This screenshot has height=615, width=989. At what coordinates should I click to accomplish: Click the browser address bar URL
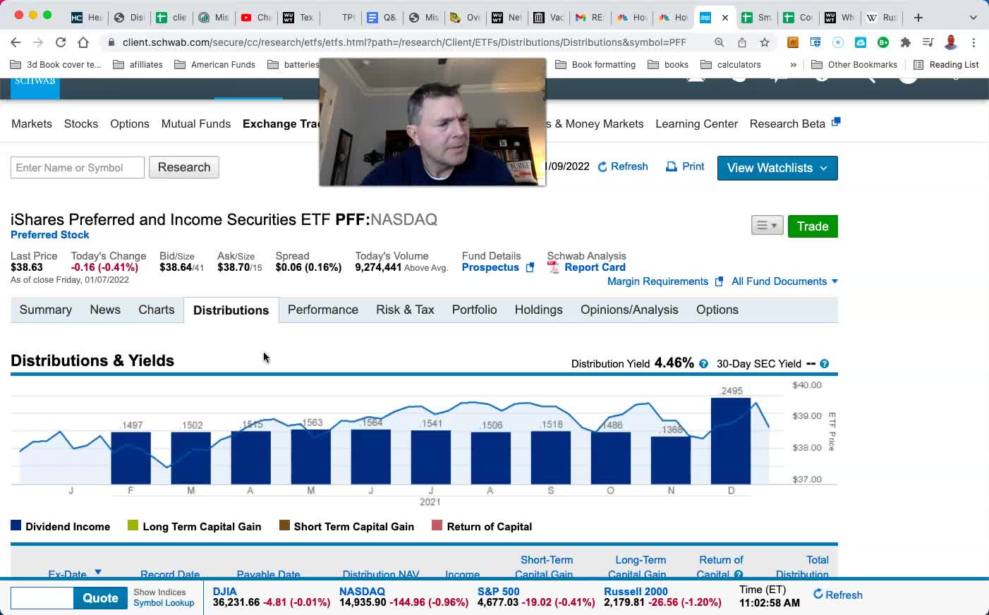tap(404, 42)
